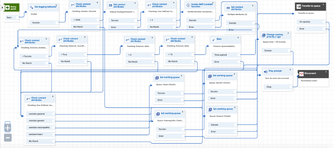335x148 pixels.
Task: Click icon of External, recordF check block
Action: (x=60, y=40)
